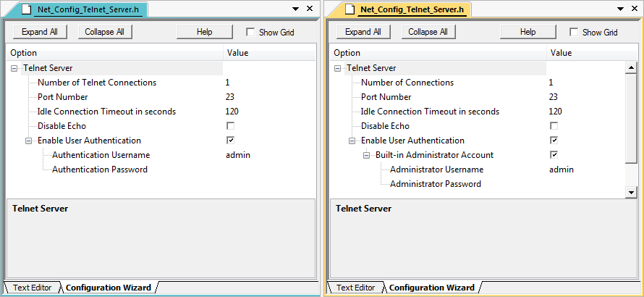This screenshot has height=297, width=644.
Task: Enable Show Grid in the right panel
Action: [x=574, y=32]
